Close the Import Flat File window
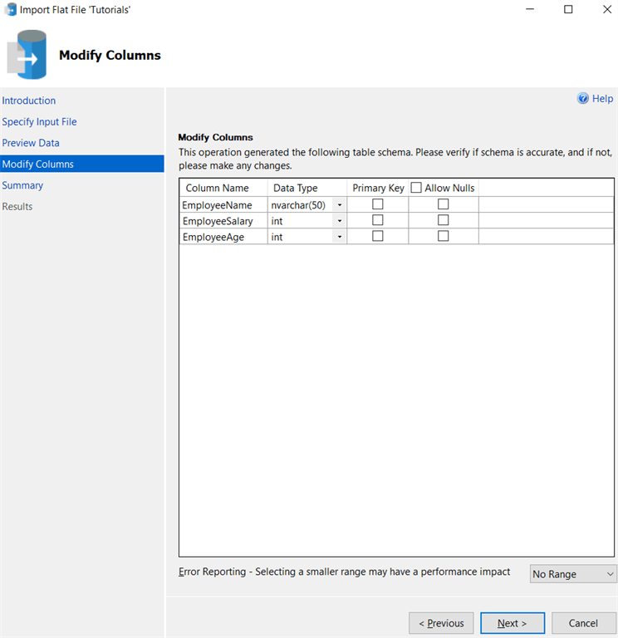 click(x=607, y=9)
